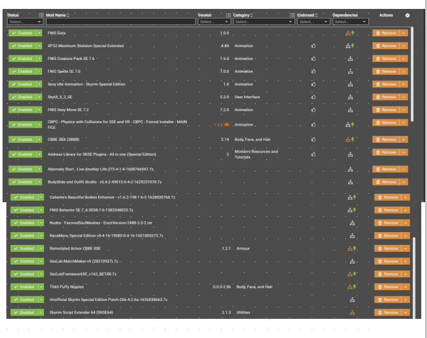Open dependencies icon for Remodeled Armor CBBE SSE
This screenshot has height=338, width=427.
350,249
